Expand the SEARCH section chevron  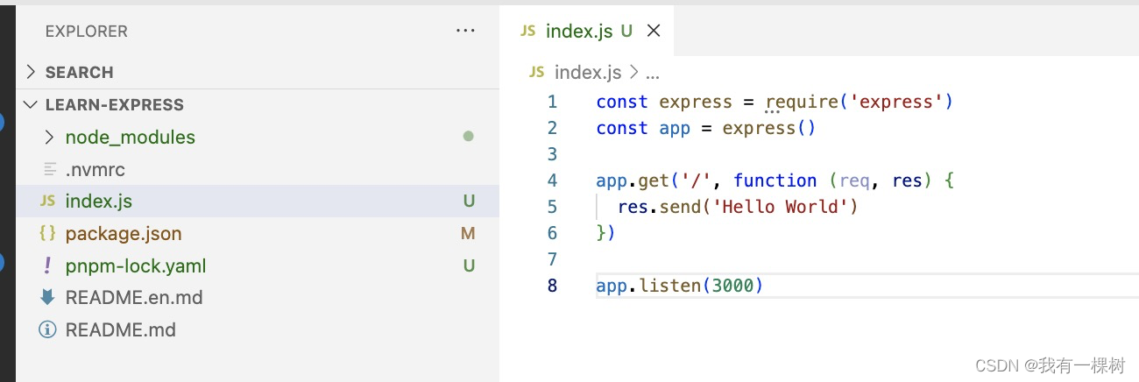32,72
